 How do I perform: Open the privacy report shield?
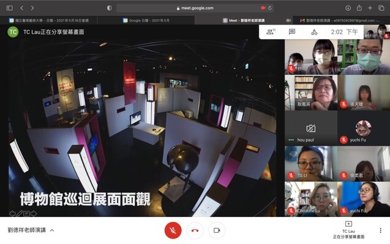pos(109,8)
